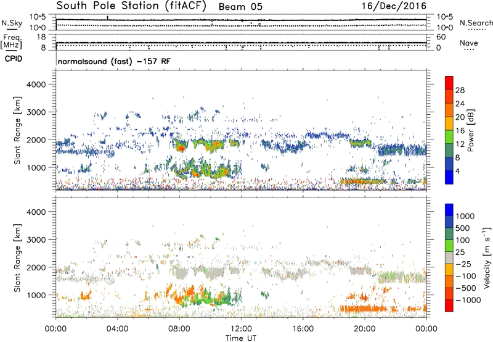Click the '60' Nave tick label
493x342 pixels.
click(x=441, y=37)
